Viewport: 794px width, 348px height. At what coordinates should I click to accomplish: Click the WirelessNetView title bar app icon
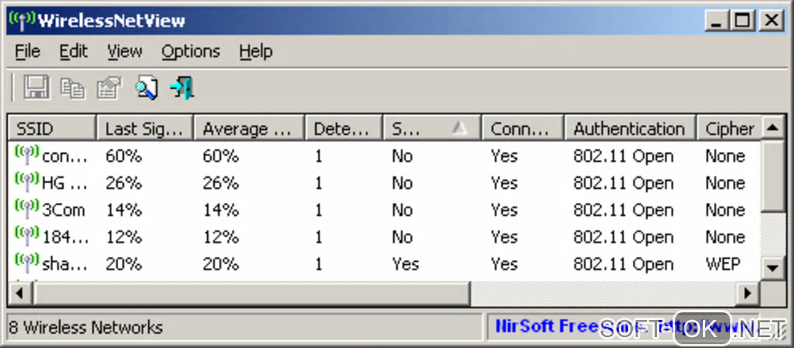pos(23,19)
